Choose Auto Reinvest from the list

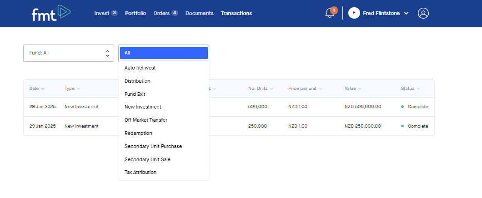140,68
